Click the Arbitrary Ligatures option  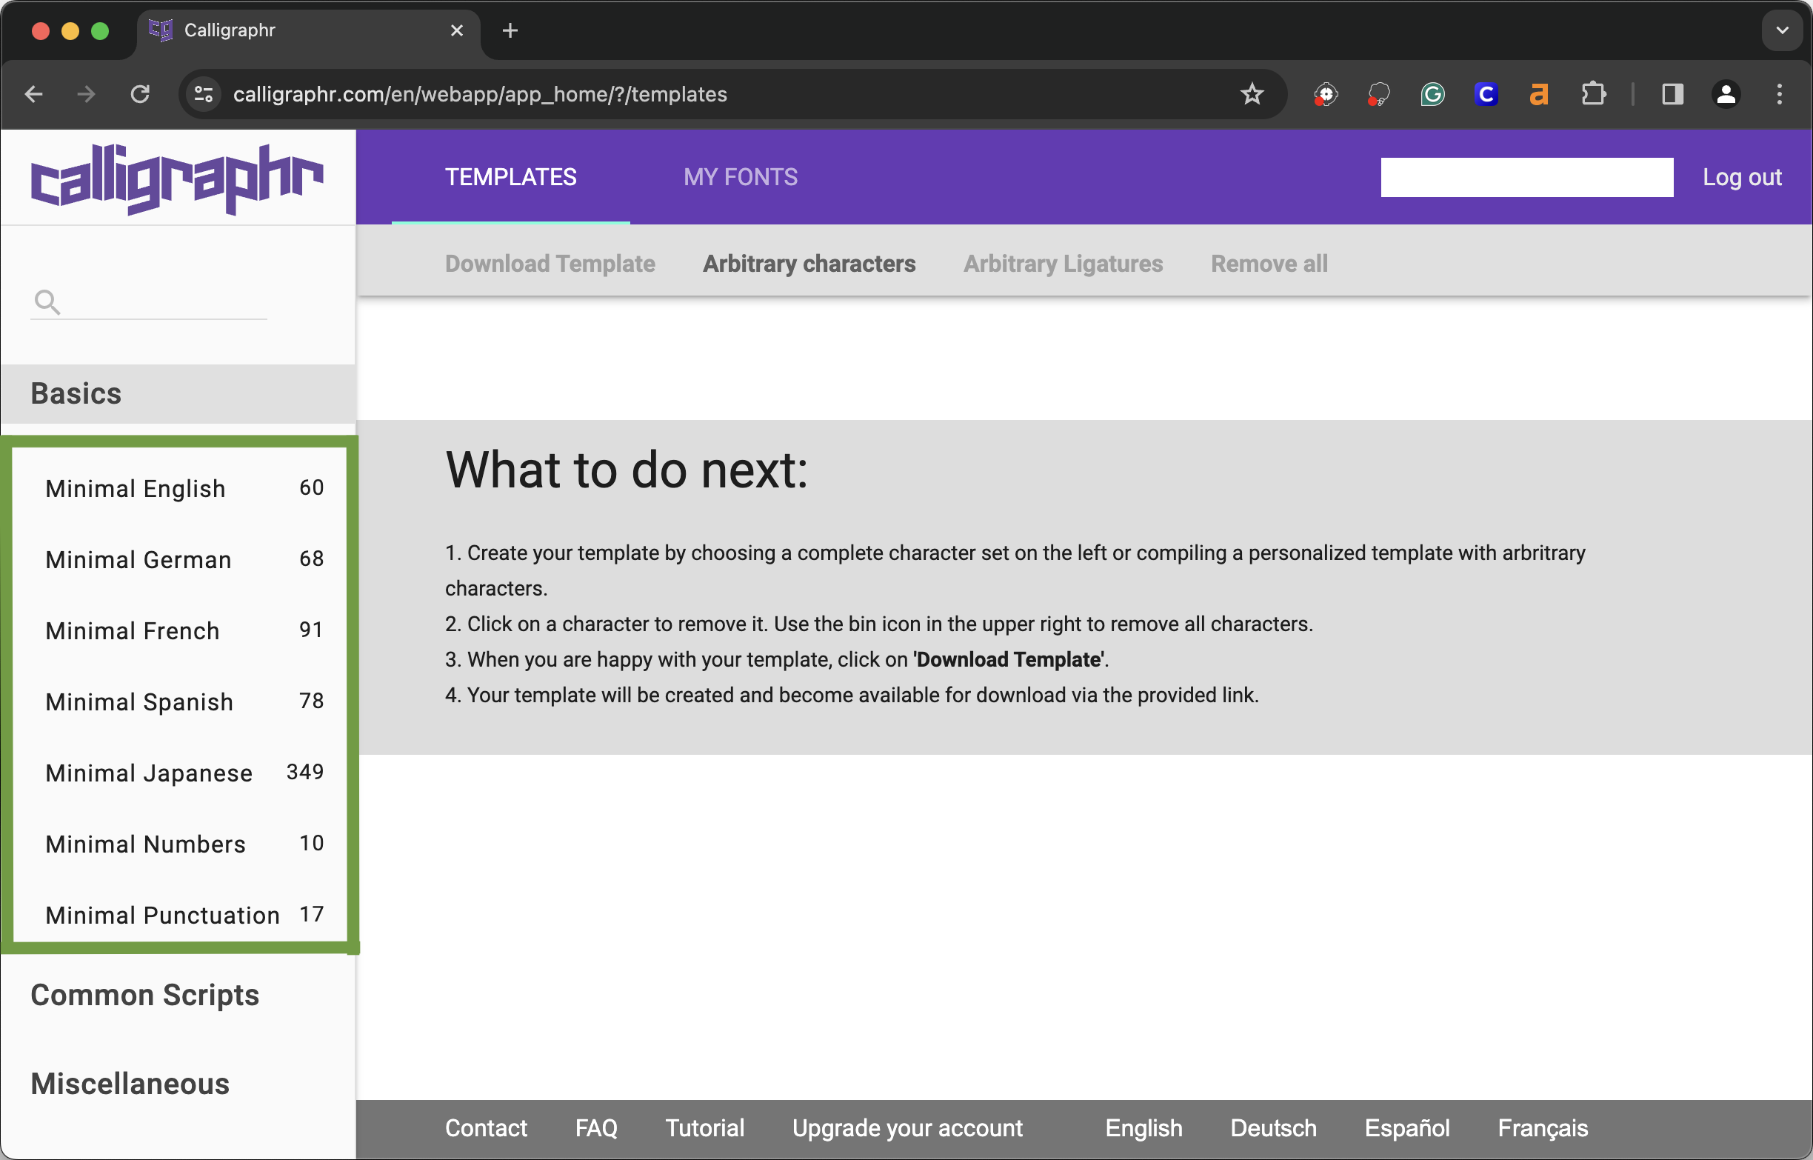(x=1063, y=263)
